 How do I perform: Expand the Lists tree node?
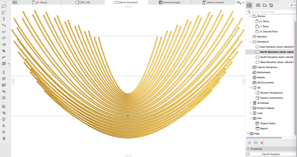[x=250, y=113]
